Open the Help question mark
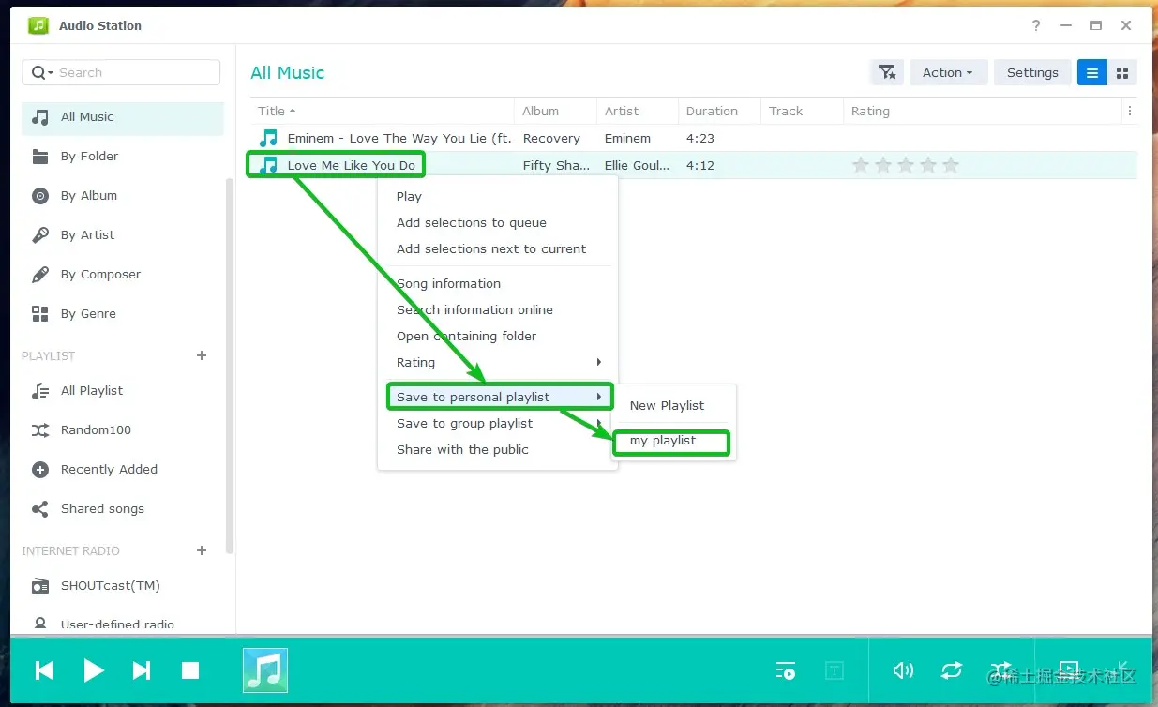The width and height of the screenshot is (1158, 707). pyautogui.click(x=1036, y=25)
